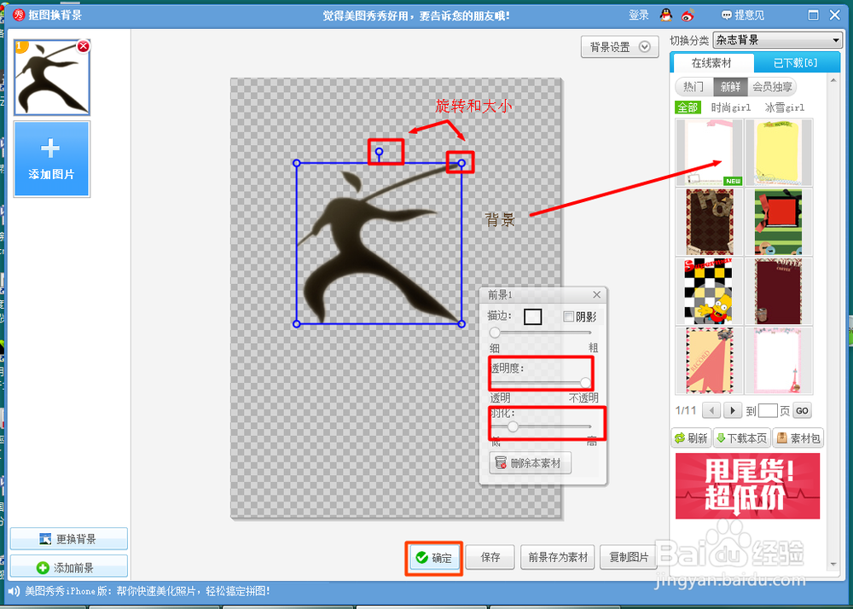Click the Weibo icon in title bar

pyautogui.click(x=688, y=14)
